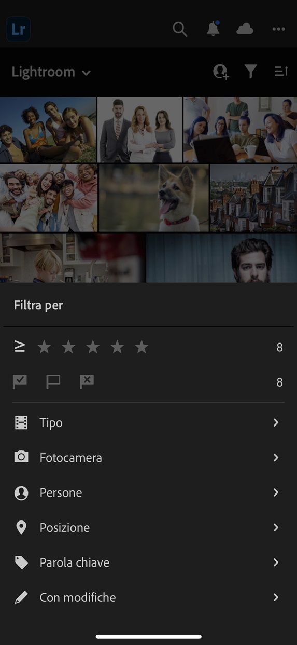
Task: Open the dog photo
Action: tap(154, 198)
